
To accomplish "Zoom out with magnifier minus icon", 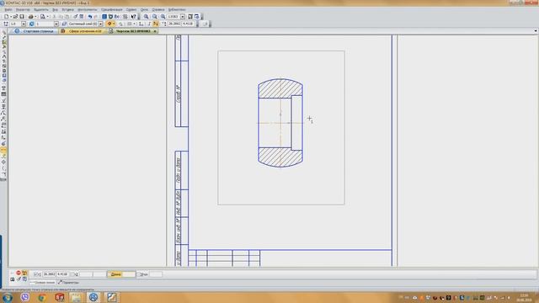I will (x=155, y=17).
